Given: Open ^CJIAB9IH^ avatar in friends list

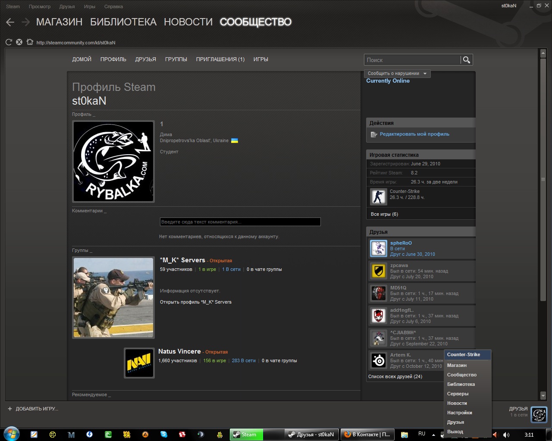Looking at the screenshot, I should [x=379, y=338].
